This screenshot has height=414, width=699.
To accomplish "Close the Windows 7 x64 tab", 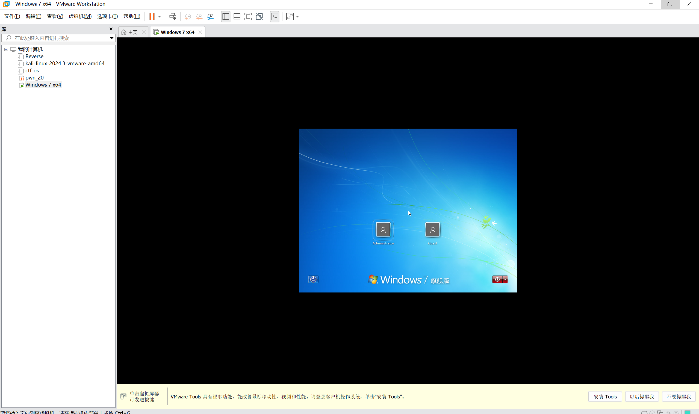I will 200,32.
